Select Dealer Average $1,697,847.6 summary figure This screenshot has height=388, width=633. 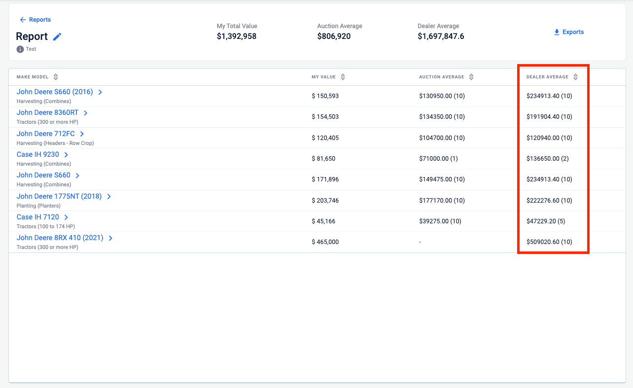pyautogui.click(x=441, y=36)
